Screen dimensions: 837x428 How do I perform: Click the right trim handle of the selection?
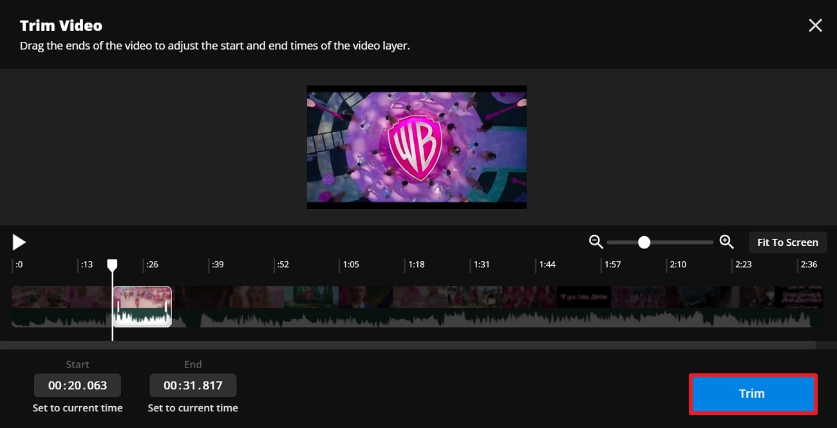(166, 306)
